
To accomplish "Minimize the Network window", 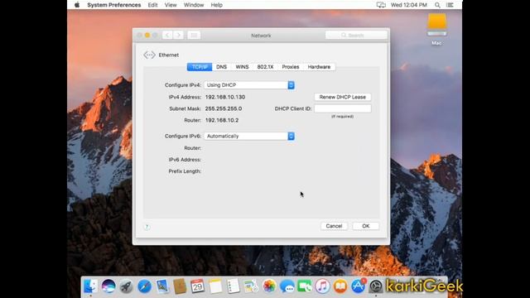I will pyautogui.click(x=147, y=35).
